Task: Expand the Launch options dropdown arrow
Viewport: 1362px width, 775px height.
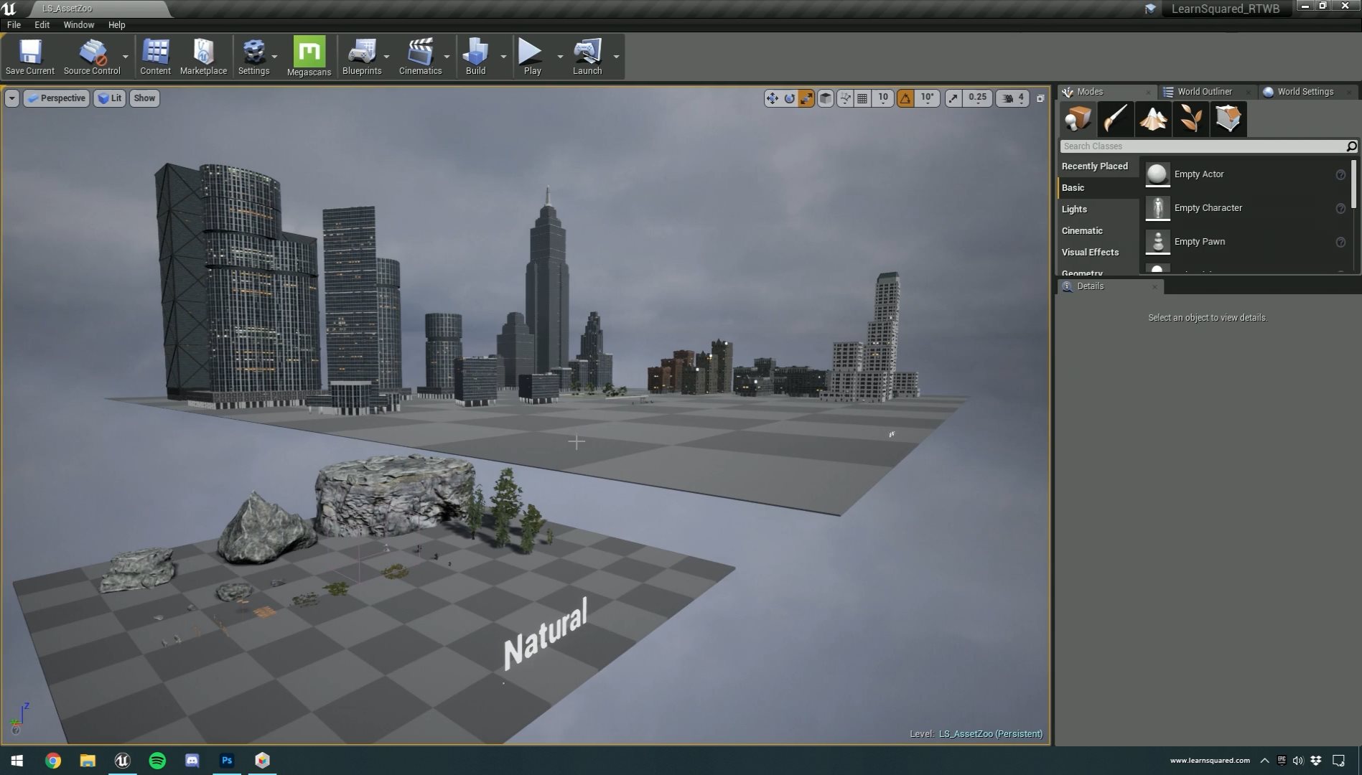Action: [616, 57]
